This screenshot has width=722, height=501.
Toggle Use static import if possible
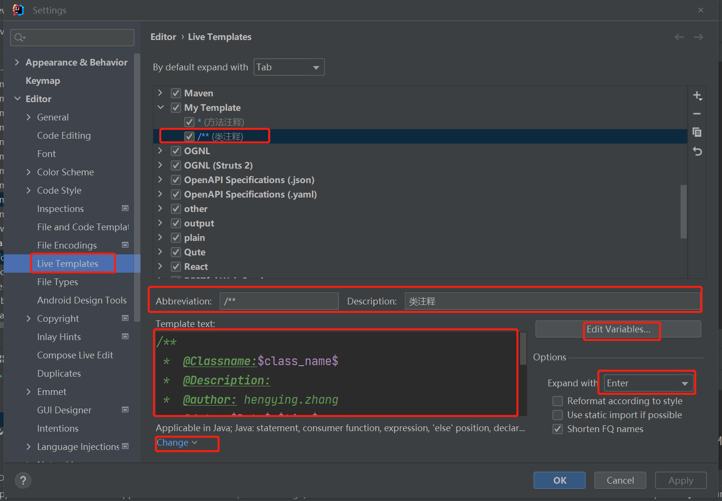coord(558,415)
